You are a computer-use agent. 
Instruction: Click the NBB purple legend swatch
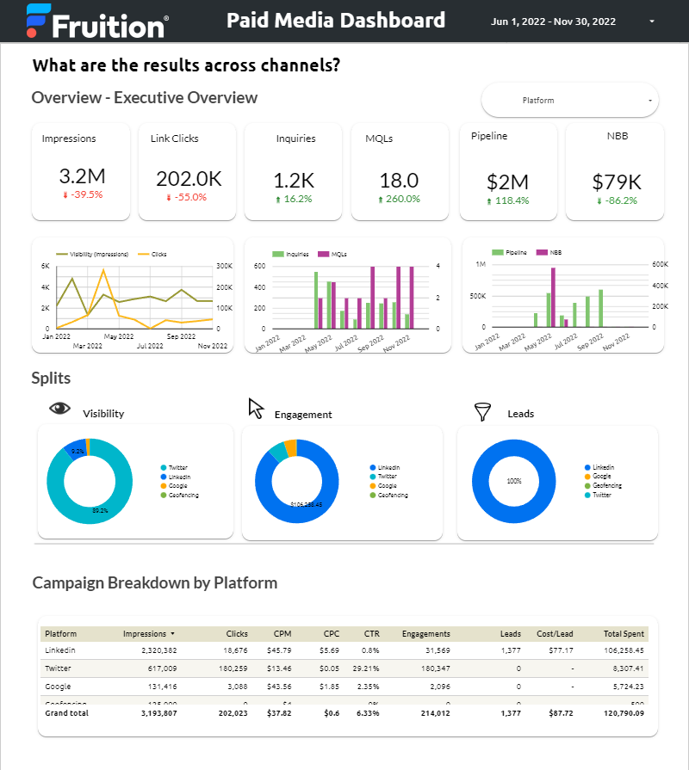(x=542, y=252)
